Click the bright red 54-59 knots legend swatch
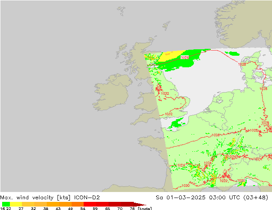Image resolution: width=272 pixels, height=210 pixels. 90,204
